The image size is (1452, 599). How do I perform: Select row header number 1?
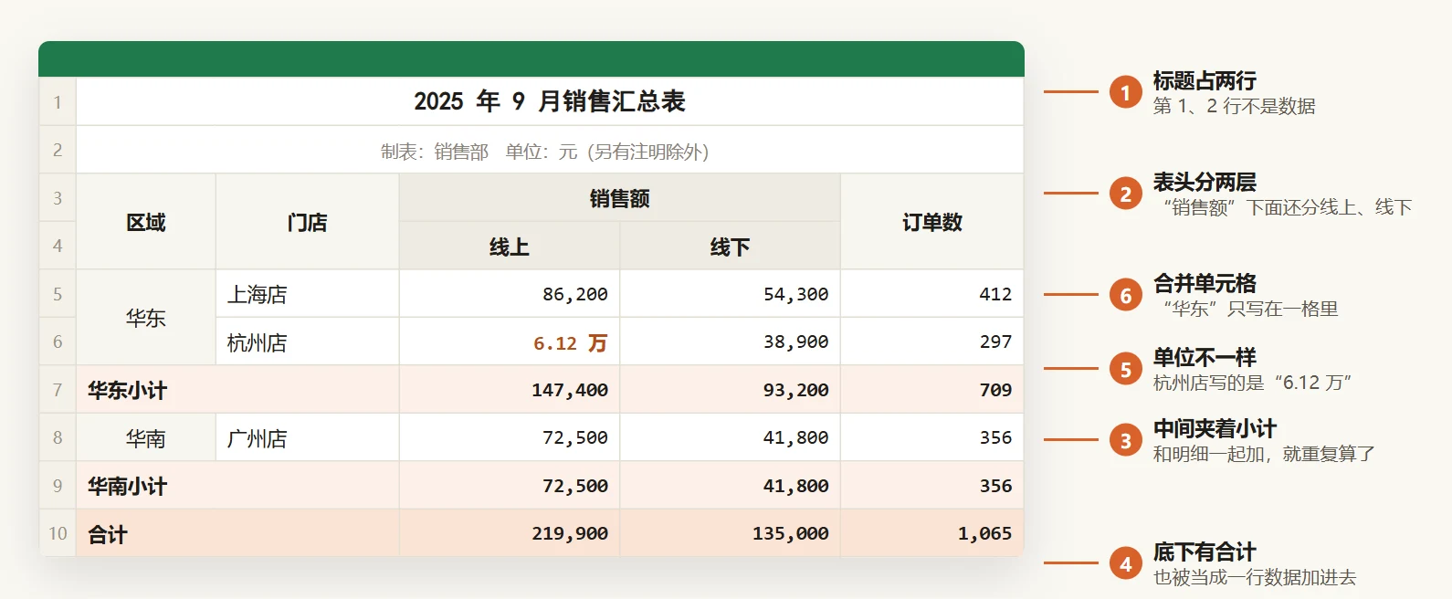(58, 101)
